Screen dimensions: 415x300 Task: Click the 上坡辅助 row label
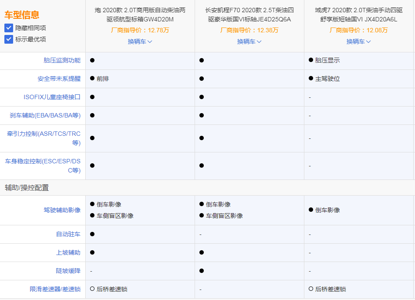[68, 252]
